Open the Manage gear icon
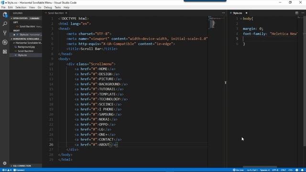The image size is (306, 172). click(x=5, y=163)
